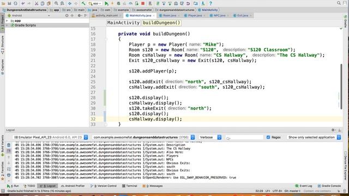Open the Run tool window
Screen dimensions: 349x196
[13, 186]
